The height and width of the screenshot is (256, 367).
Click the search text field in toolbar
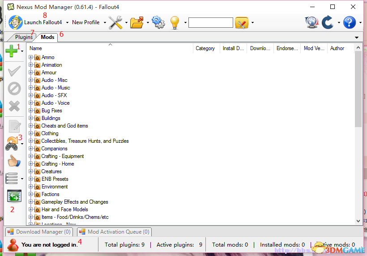(x=210, y=22)
